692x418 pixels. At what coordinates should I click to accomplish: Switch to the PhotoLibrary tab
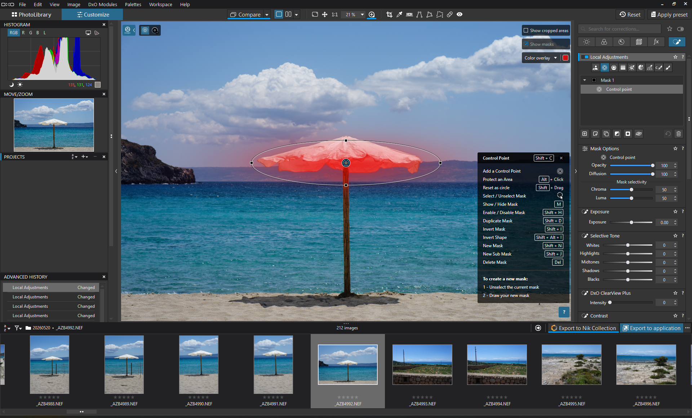(31, 15)
